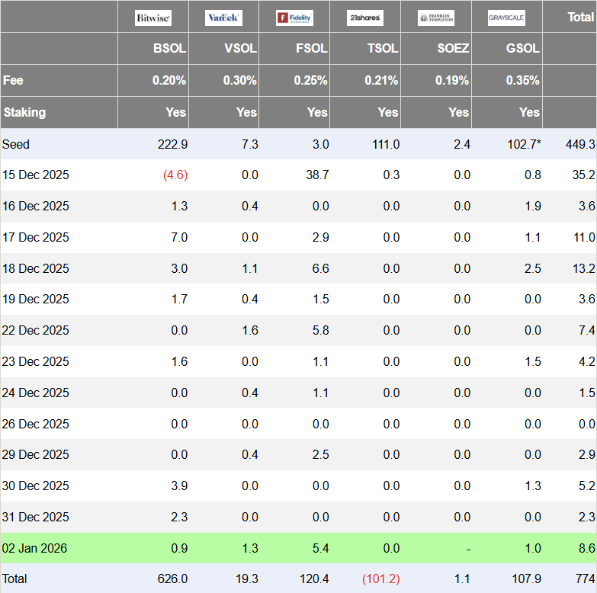Click the VanEck logo
This screenshot has width=597, height=593.
[223, 18]
